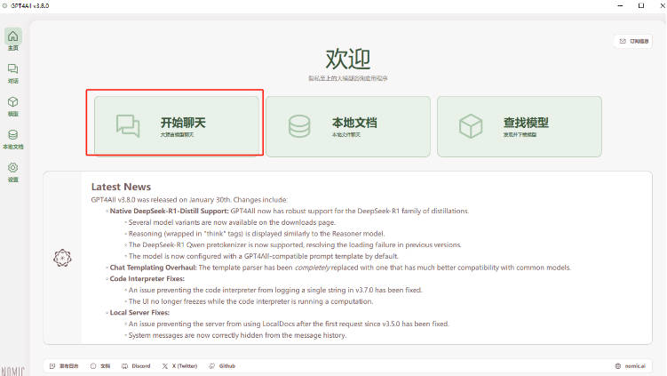Open the Home (主页) sidebar icon
Screen dimensions: 667x376
point(13,40)
